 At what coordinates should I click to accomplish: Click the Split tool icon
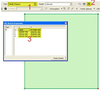[76, 4]
